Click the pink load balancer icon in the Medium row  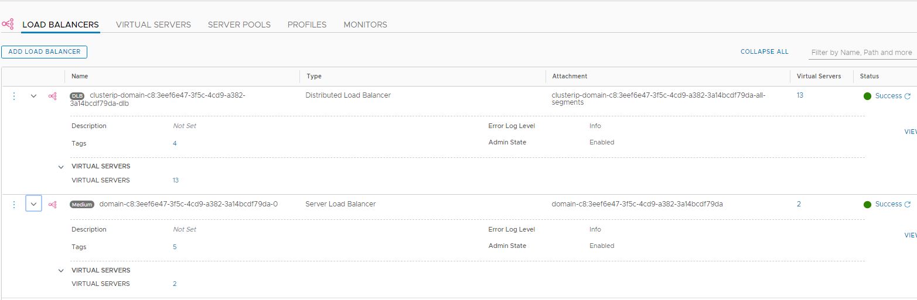[x=53, y=204]
